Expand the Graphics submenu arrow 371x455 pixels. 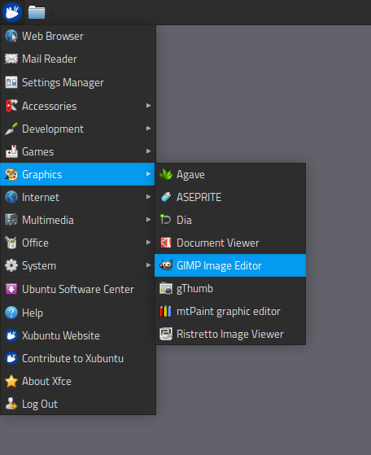coord(149,174)
